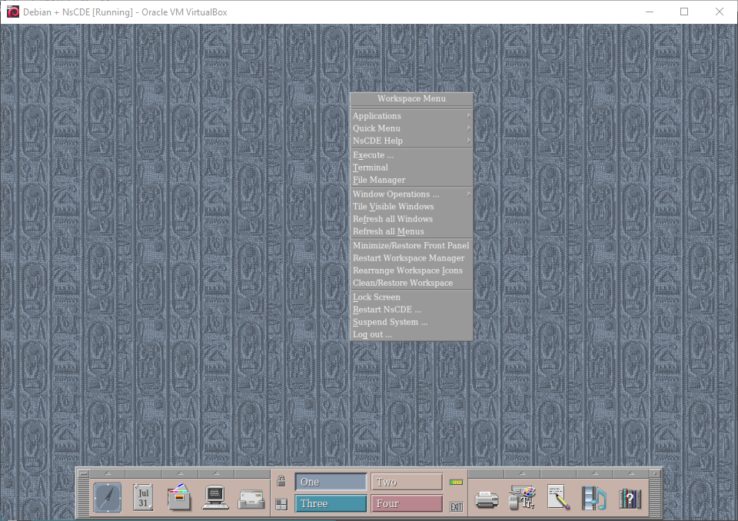Viewport: 738px width, 521px height.
Task: Expand the subpanel arrow above the clock
Action: (107, 473)
